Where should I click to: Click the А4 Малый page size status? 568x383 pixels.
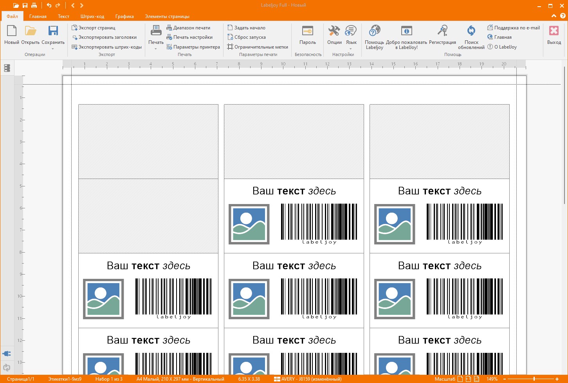click(x=180, y=379)
